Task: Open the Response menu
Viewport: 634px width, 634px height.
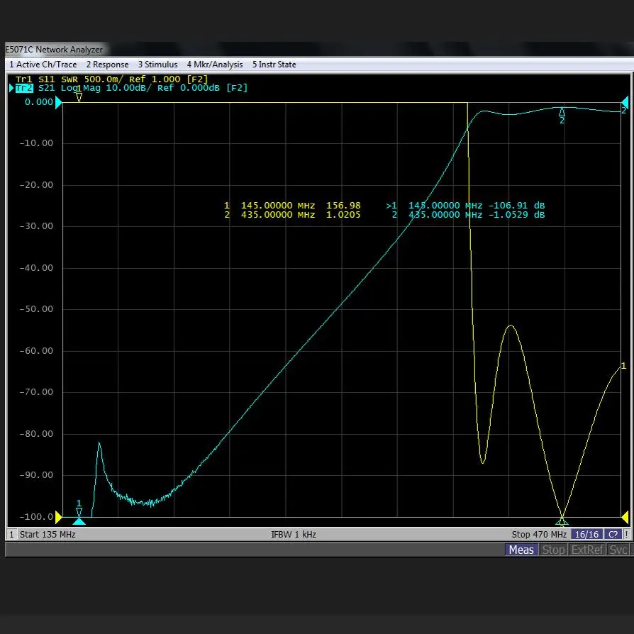Action: point(107,65)
